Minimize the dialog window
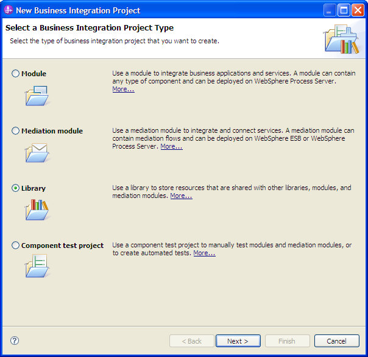This screenshot has height=357, width=368. [x=330, y=10]
